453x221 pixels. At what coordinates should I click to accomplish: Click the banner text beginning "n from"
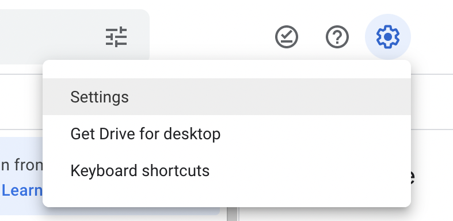22,166
